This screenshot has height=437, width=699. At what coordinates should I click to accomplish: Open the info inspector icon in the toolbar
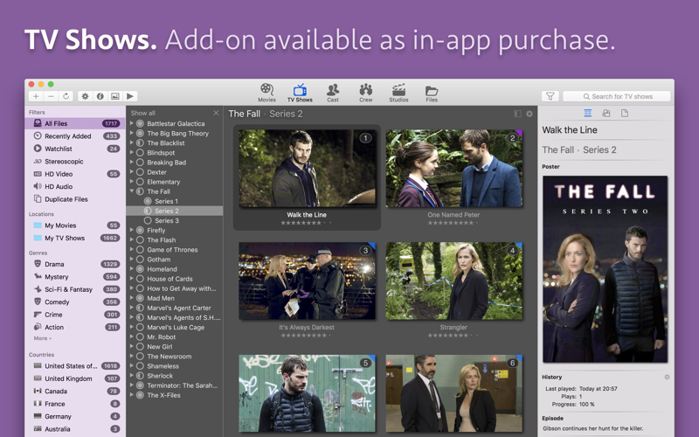click(100, 96)
